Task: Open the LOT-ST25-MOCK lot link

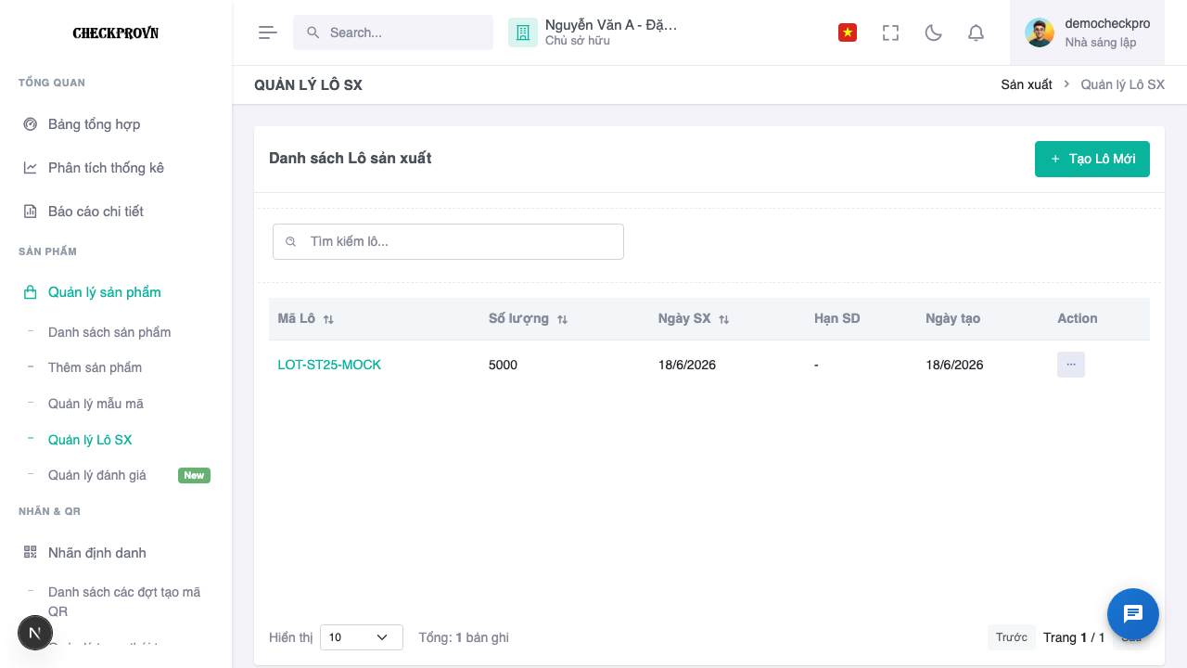Action: point(329,365)
